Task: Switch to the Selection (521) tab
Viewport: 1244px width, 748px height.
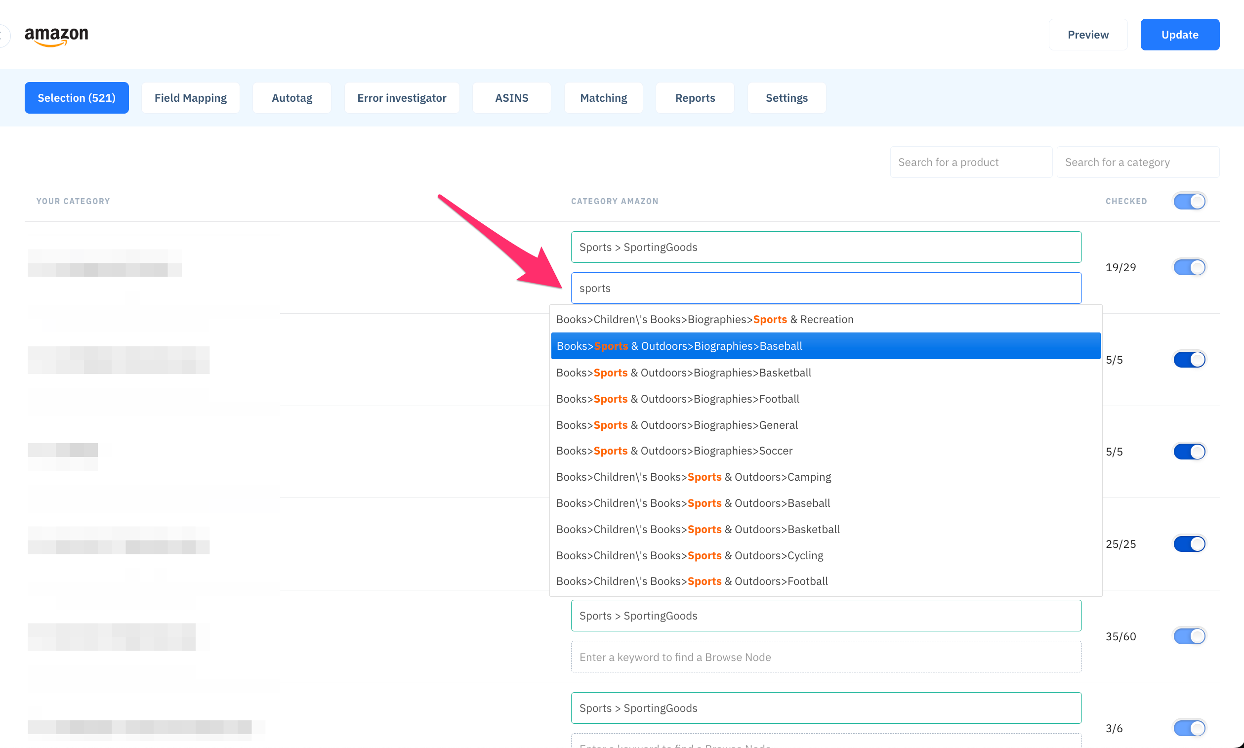Action: [77, 98]
